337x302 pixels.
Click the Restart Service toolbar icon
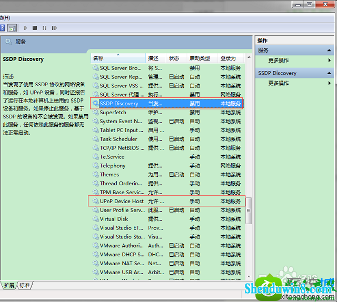(54, 28)
